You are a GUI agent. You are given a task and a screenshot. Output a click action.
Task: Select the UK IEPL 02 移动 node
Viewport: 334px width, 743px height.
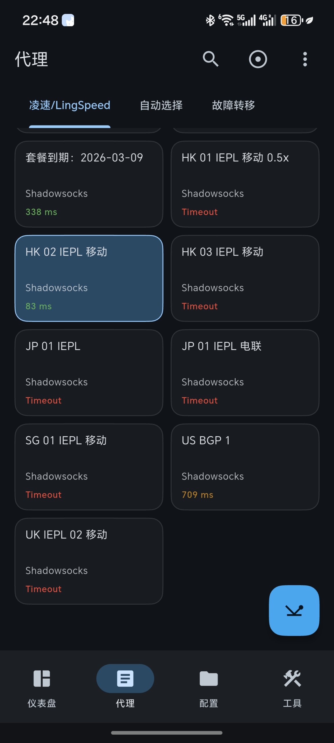pyautogui.click(x=89, y=561)
